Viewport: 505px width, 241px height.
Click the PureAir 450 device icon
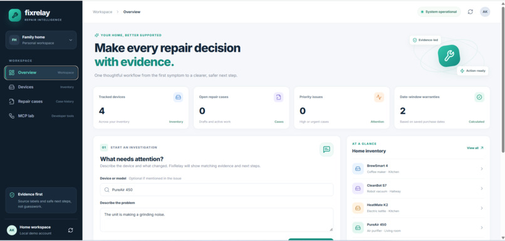358,227
